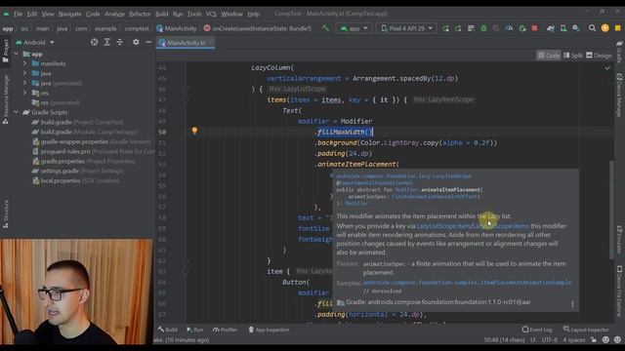This screenshot has width=625, height=351.
Task: Open the Event Log
Action: (x=537, y=330)
